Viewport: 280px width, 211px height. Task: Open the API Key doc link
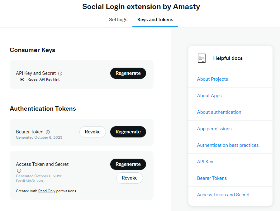pyautogui.click(x=205, y=162)
